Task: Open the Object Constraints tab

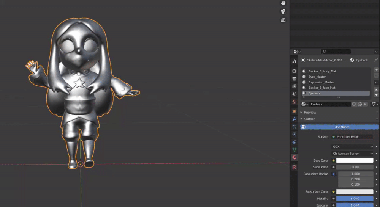Action: pos(294,142)
